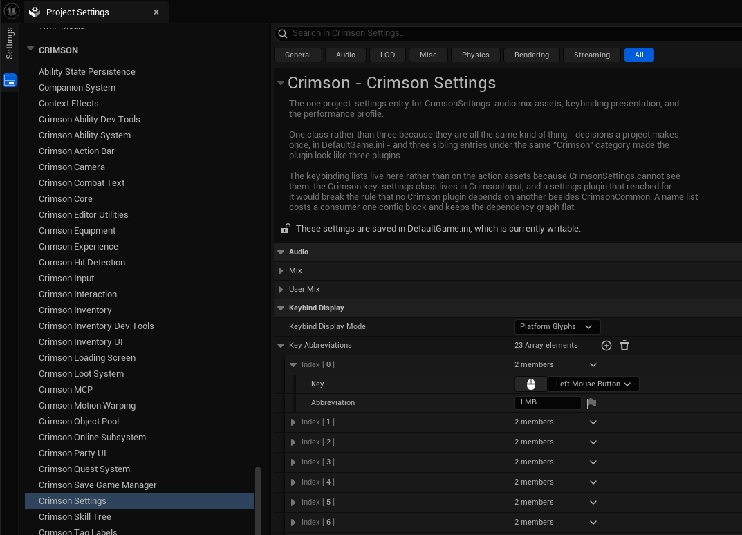Viewport: 742px width, 535px height.
Task: Open Index [3] members options chevron
Action: [593, 462]
